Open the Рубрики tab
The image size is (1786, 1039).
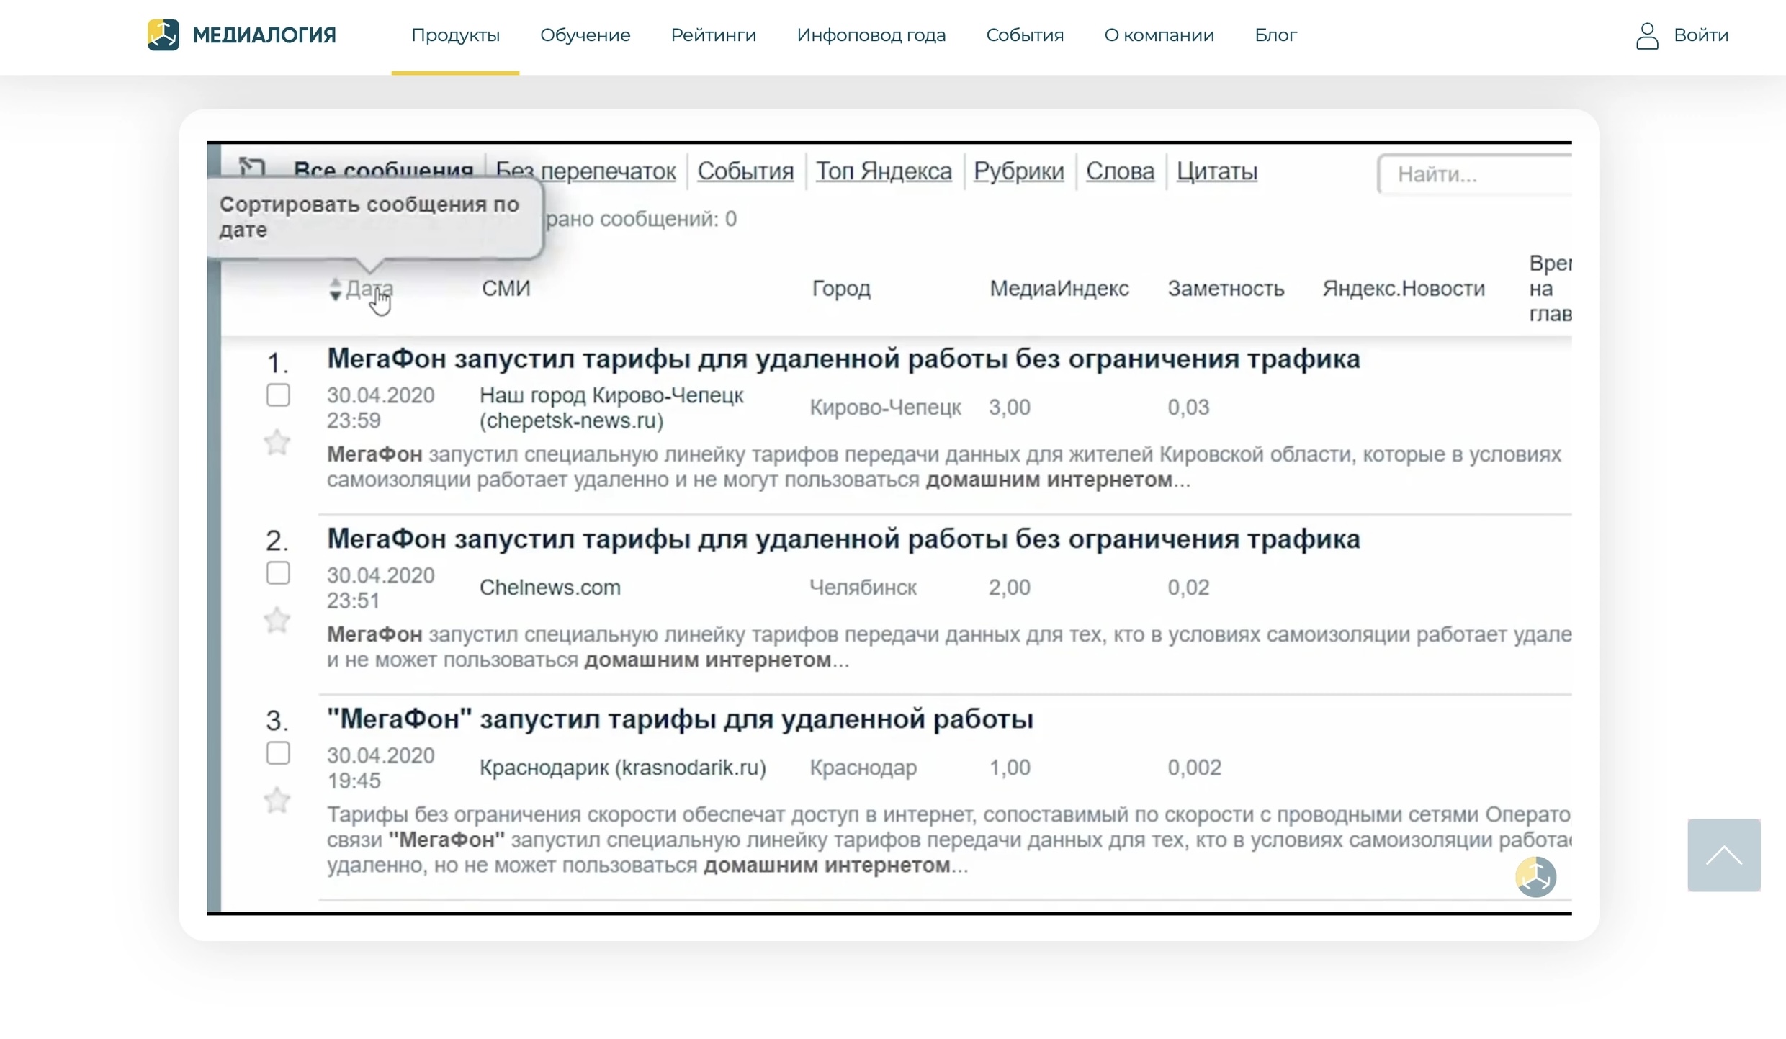pos(1018,171)
